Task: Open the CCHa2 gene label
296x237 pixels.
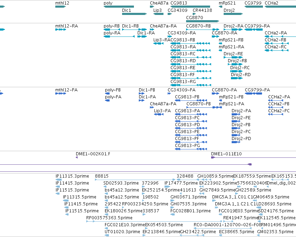Action: 271,3
